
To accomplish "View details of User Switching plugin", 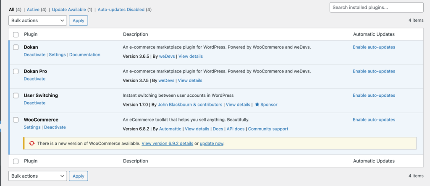I will [x=238, y=104].
